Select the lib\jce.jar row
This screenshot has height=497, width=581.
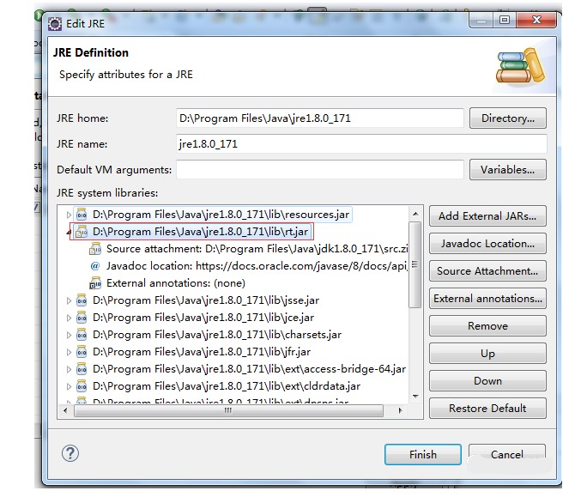[195, 318]
